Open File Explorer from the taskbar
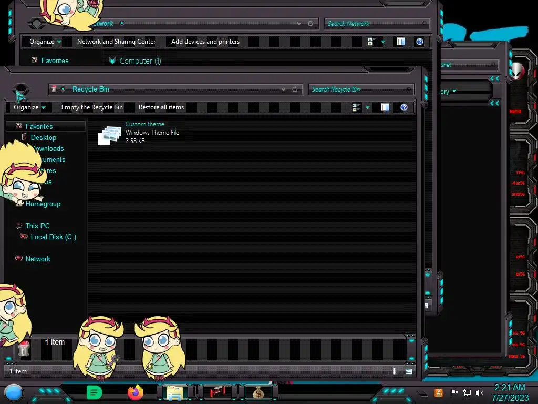538x404 pixels. tap(175, 392)
